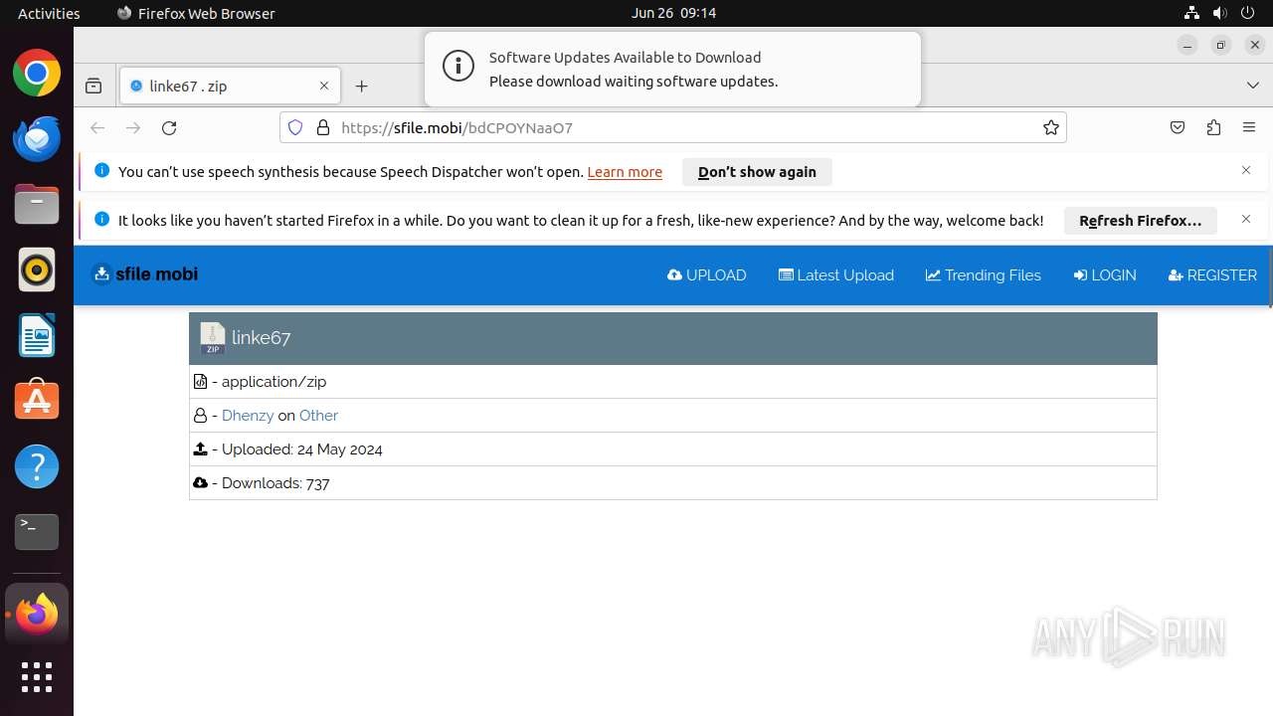Click the application/zip file type text
Screen dimensions: 1273x716
tap(273, 382)
